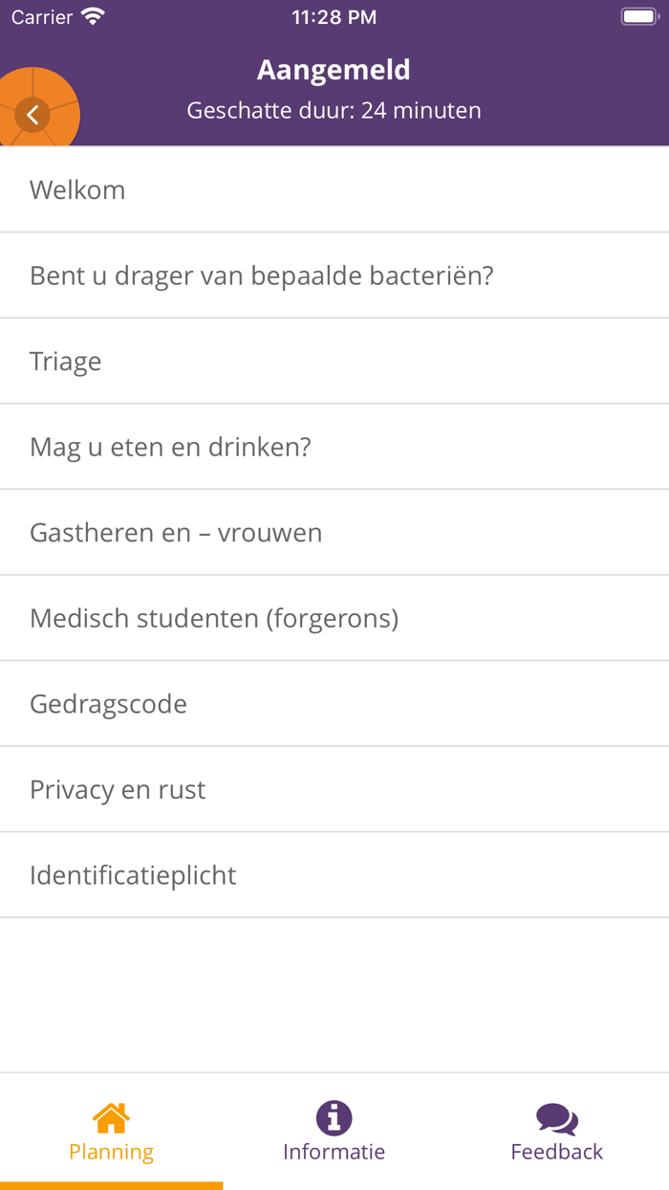Open the Triage item
The width and height of the screenshot is (669, 1190).
tap(334, 361)
